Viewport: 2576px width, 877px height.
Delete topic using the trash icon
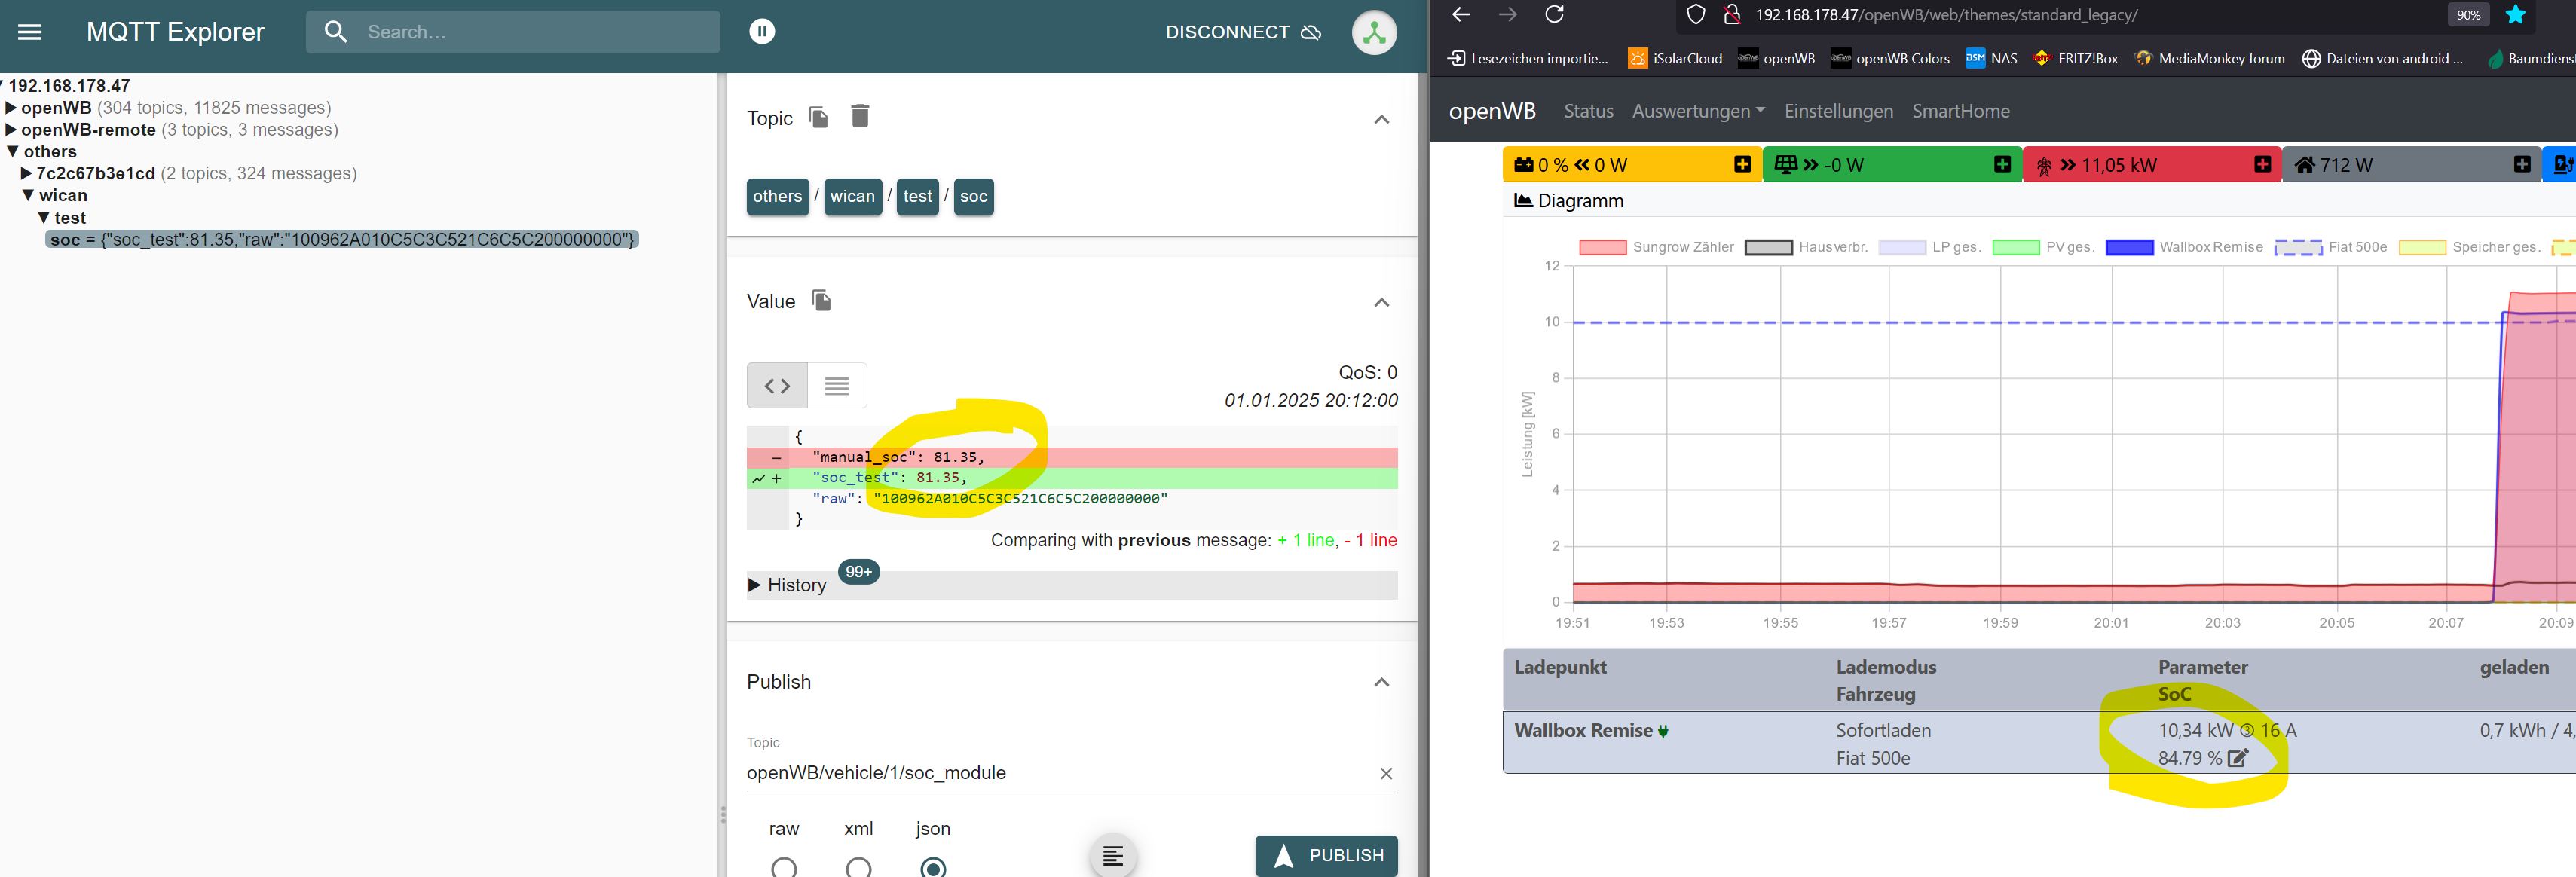point(860,116)
